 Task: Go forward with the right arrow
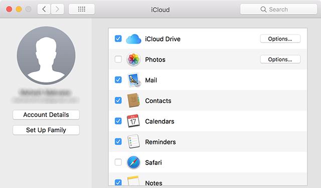[x=57, y=9]
